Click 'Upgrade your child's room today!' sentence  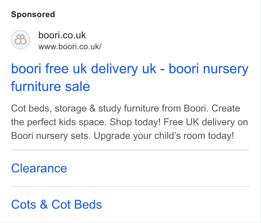click(x=164, y=136)
